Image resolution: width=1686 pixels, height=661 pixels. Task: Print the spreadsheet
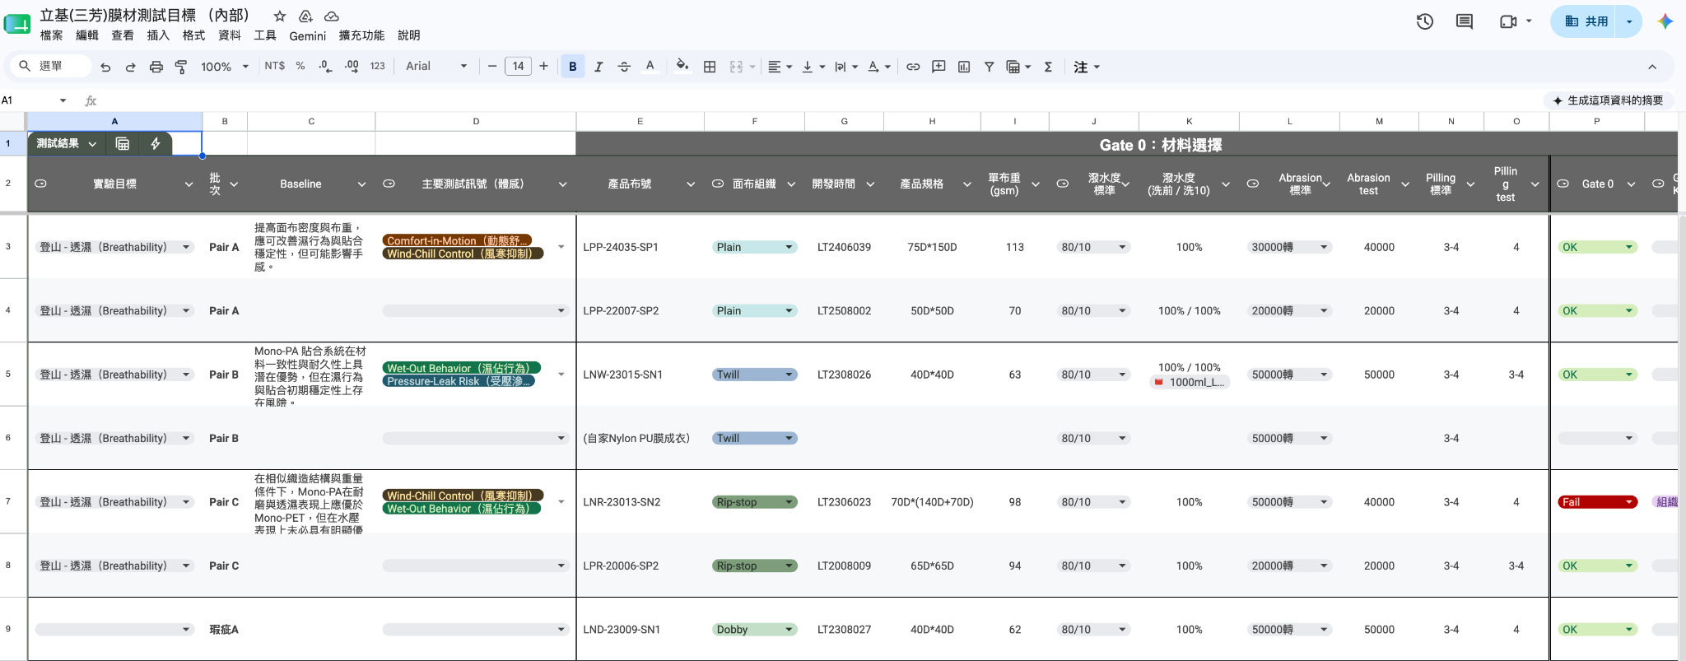point(156,67)
